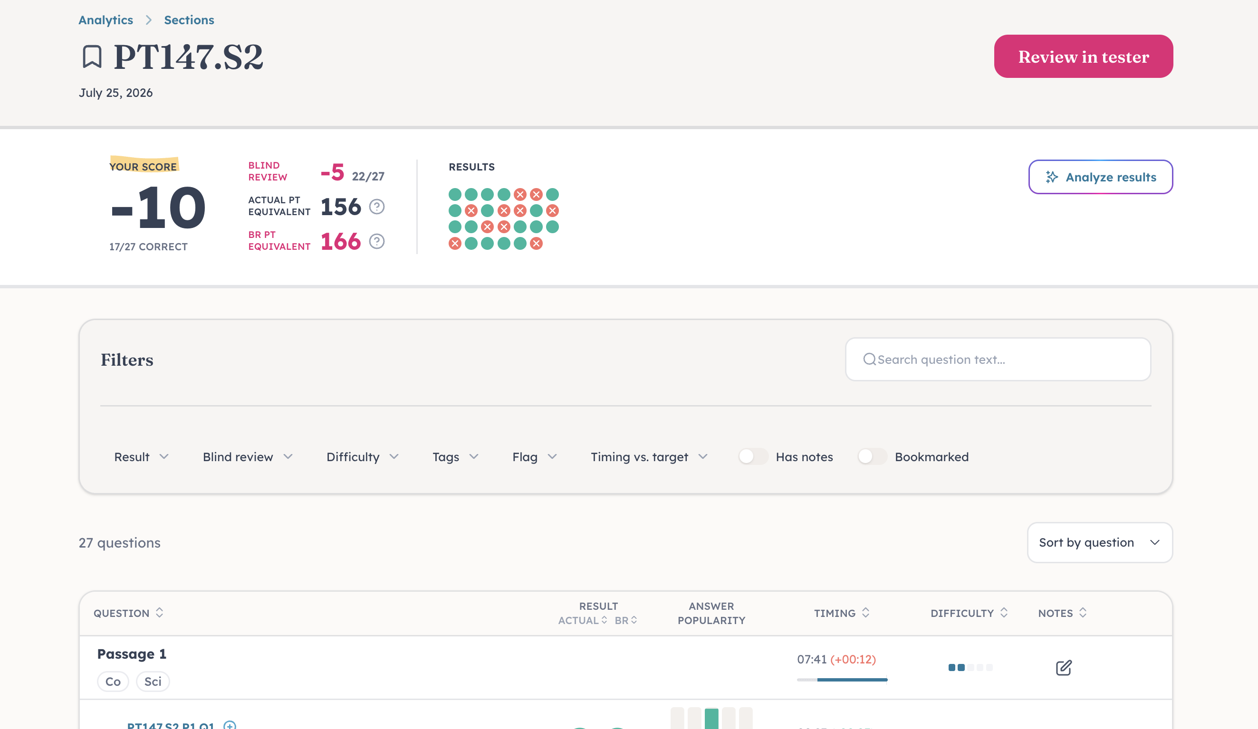Expand the Result filter dropdown
This screenshot has height=729, width=1258.
(x=141, y=457)
